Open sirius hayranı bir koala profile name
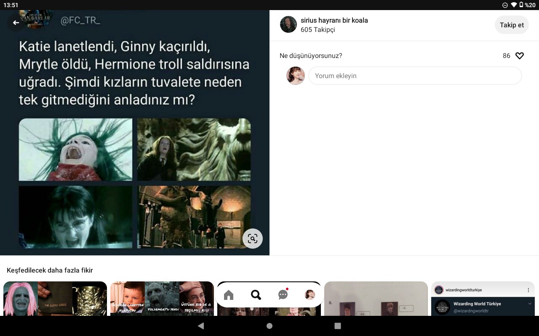Viewport: 539px width, 336px height. 334,20
